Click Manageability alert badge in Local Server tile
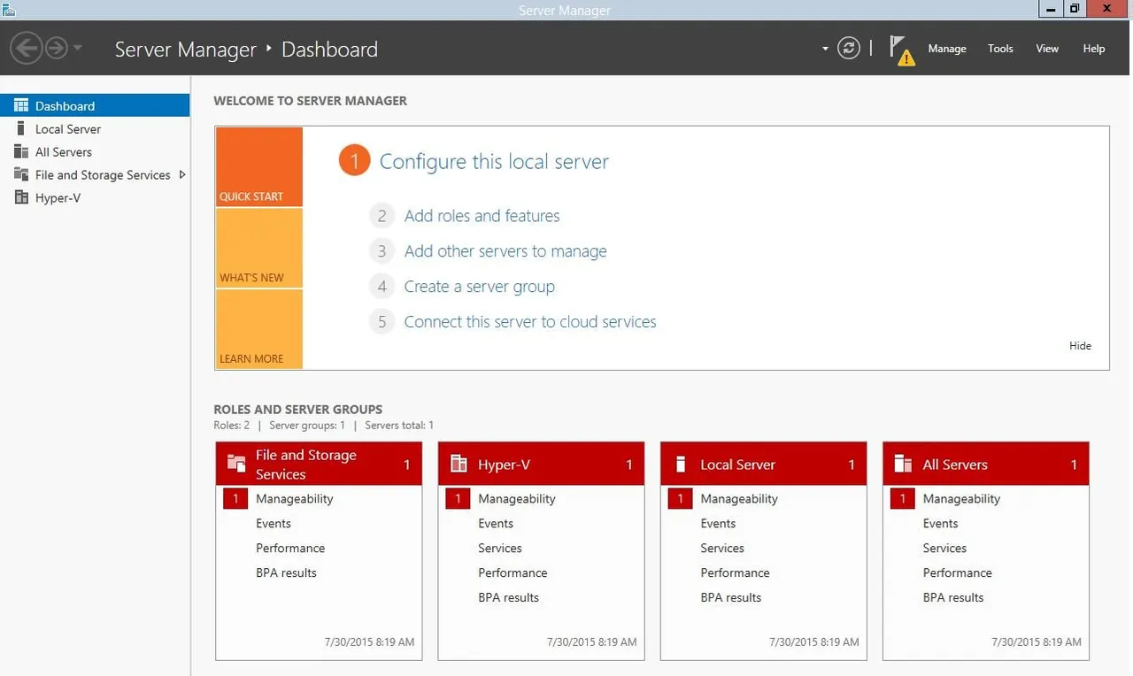The height and width of the screenshot is (676, 1133). tap(679, 499)
